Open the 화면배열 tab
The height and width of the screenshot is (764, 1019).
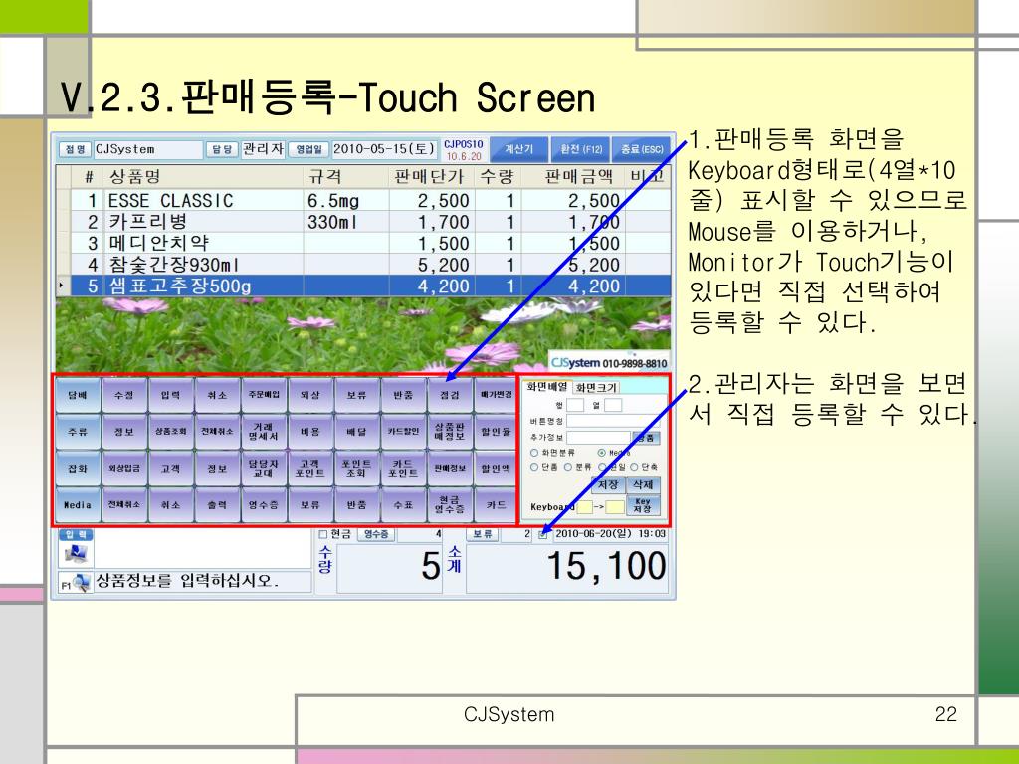pos(547,387)
